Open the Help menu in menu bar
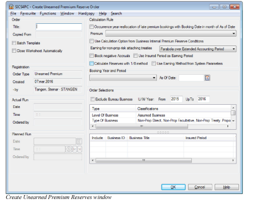The height and width of the screenshot is (204, 254). pyautogui.click(x=103, y=13)
